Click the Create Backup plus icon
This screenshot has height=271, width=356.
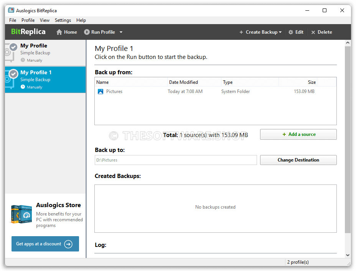click(241, 32)
